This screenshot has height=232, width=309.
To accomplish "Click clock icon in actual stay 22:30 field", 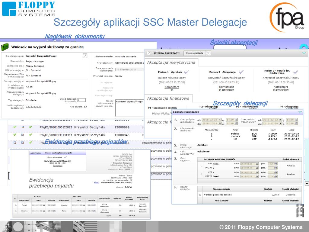I will (296, 124).
